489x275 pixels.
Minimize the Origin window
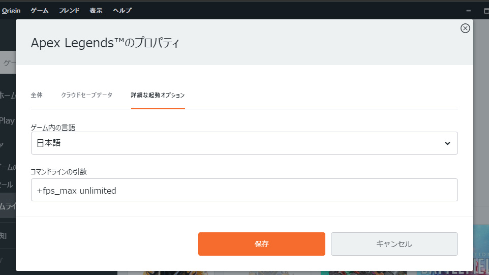tap(469, 10)
